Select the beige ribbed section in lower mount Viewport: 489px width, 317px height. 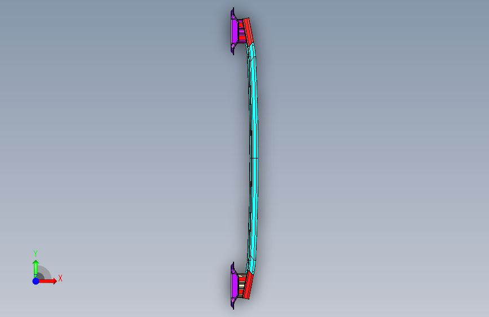point(241,285)
